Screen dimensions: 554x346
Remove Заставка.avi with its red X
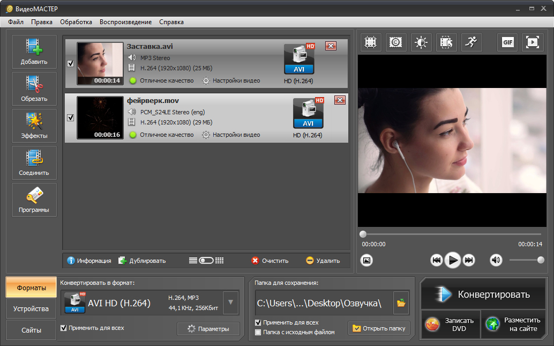pos(331,46)
